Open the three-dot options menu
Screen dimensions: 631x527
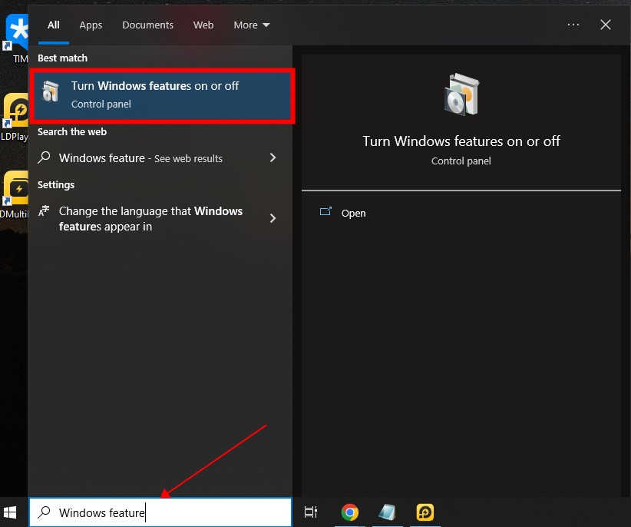coord(573,25)
